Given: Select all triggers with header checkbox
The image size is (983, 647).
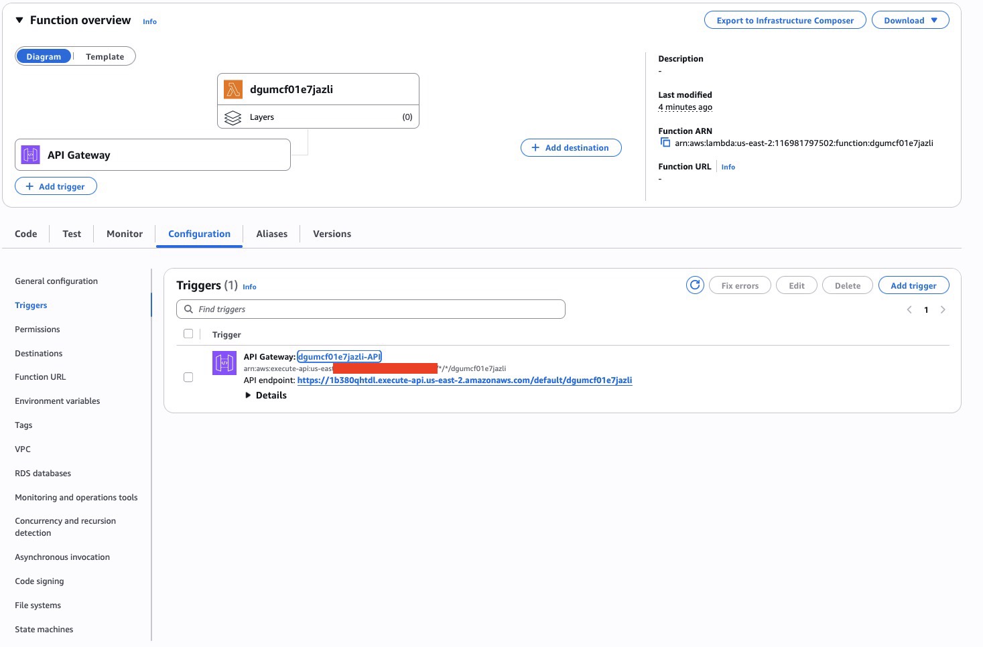Looking at the screenshot, I should click(188, 334).
